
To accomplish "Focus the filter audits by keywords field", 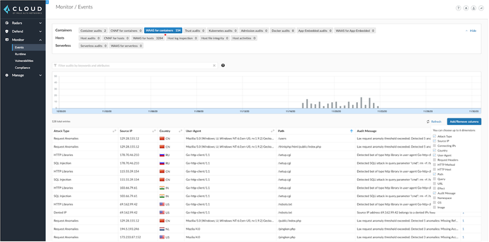I will point(134,66).
